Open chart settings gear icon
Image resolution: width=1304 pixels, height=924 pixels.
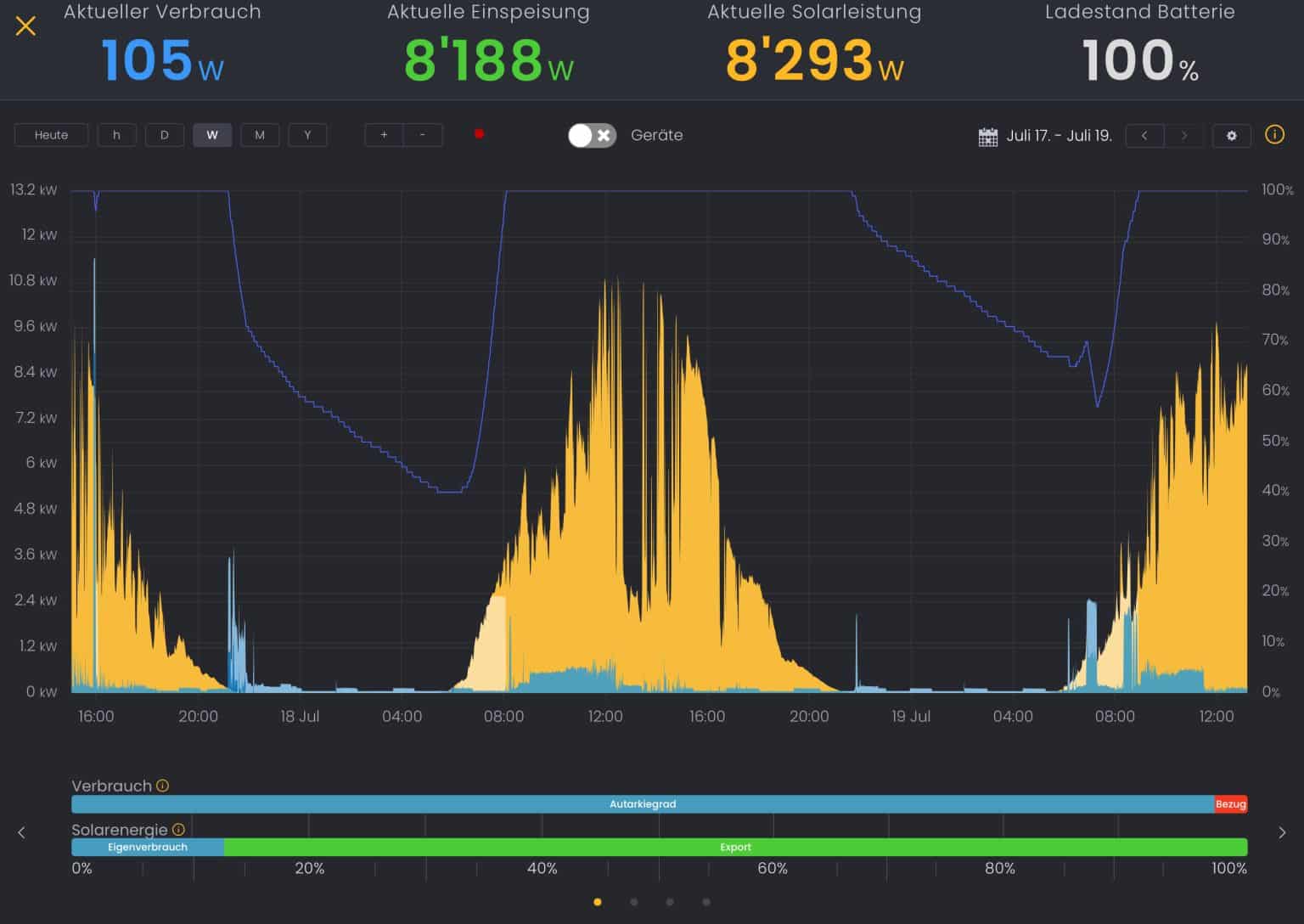coord(1231,135)
